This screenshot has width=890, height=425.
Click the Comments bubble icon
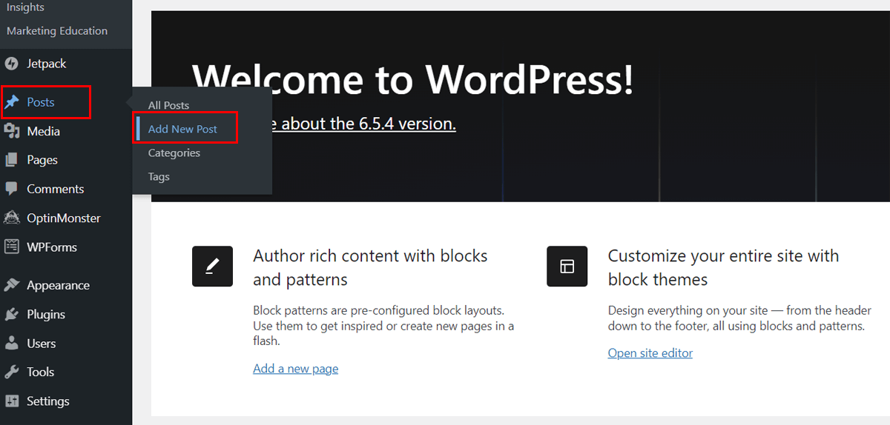11,189
